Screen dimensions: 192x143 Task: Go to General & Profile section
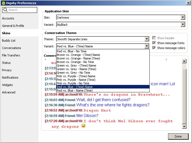click(x=20, y=26)
